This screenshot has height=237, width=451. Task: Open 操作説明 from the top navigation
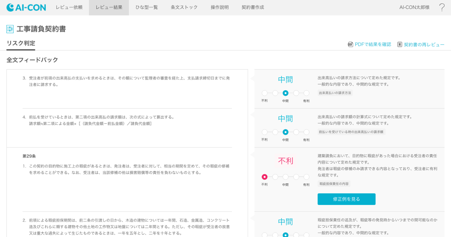tap(219, 8)
